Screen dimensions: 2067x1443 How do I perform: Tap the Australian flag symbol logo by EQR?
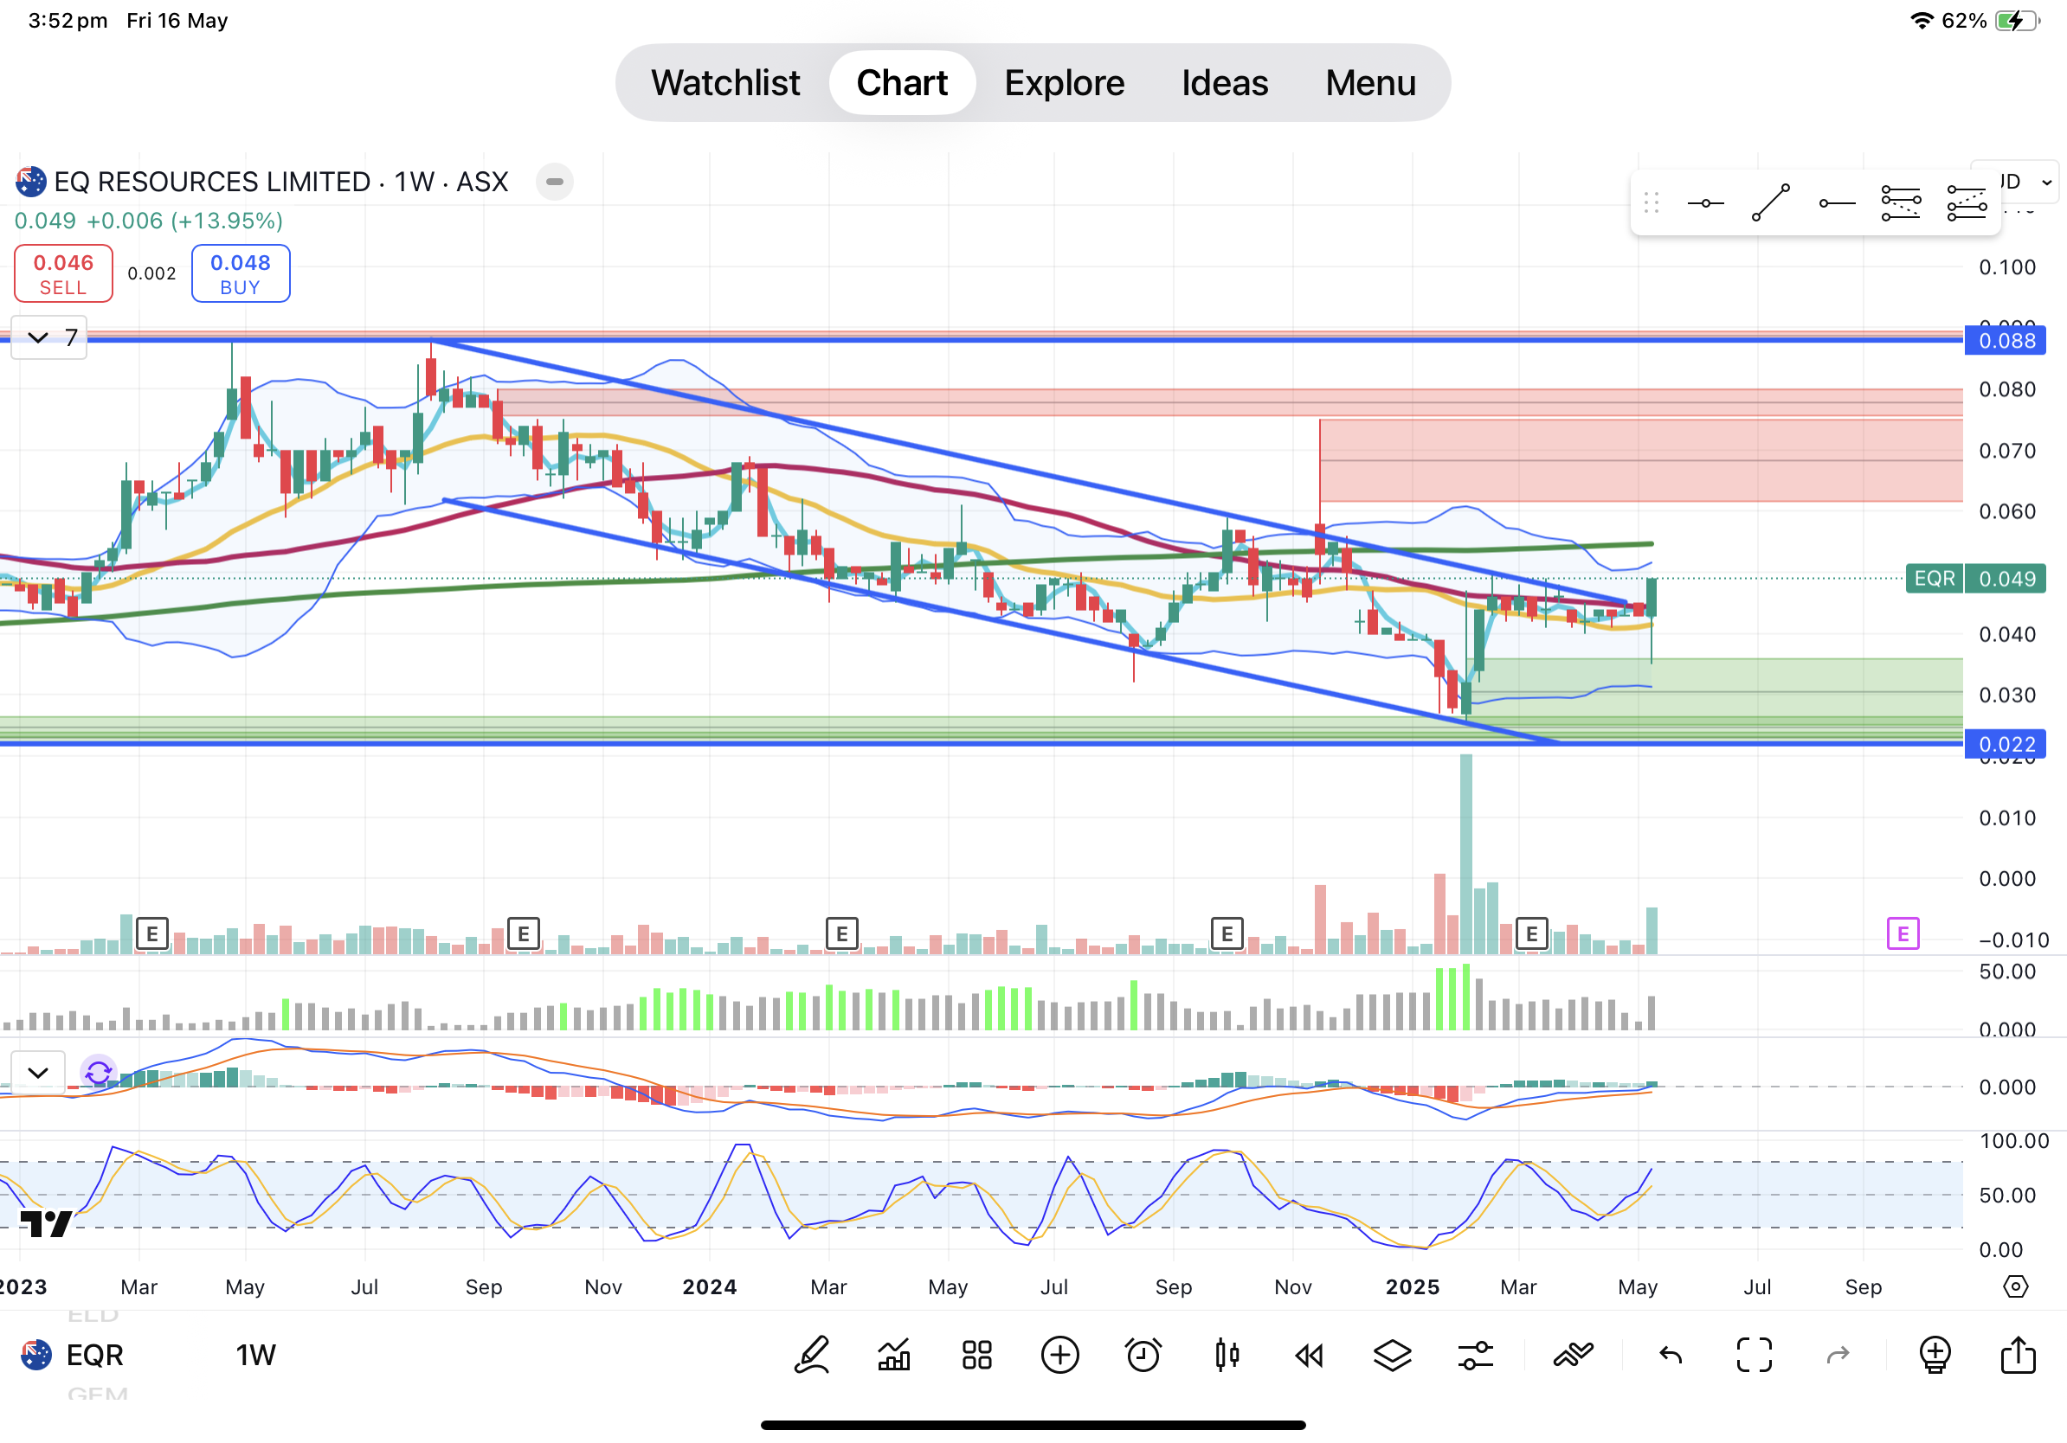tap(36, 1355)
